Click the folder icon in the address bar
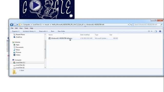This screenshot has width=164, height=92. [20, 25]
